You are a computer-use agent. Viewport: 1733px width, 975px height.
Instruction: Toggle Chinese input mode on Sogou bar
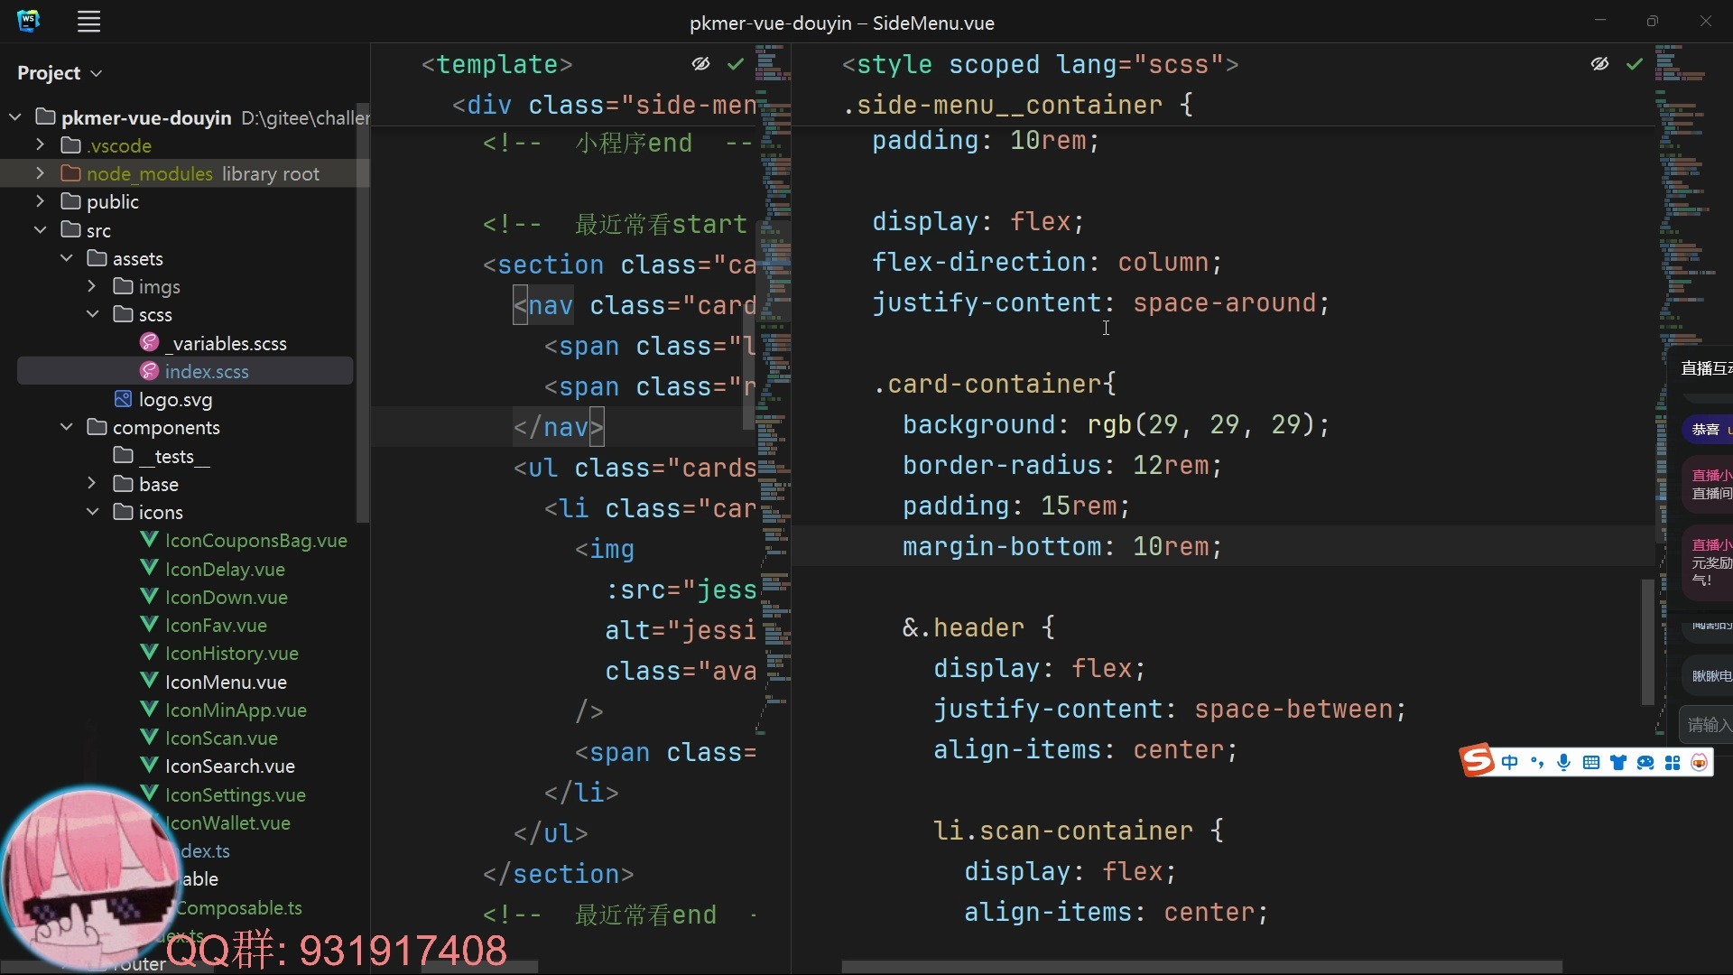click(x=1509, y=763)
